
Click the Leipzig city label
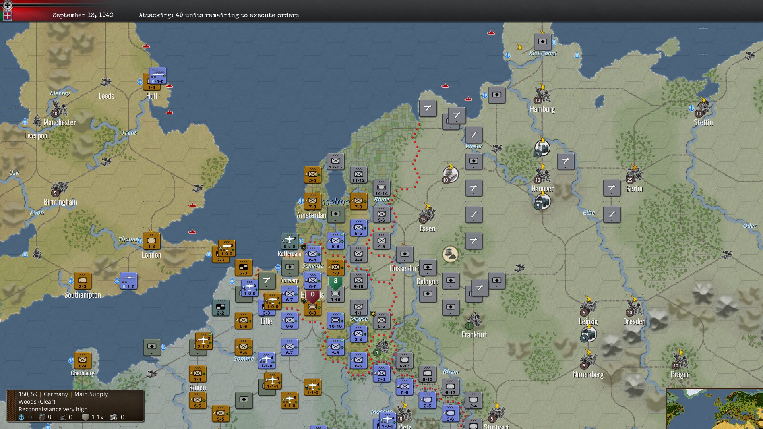(x=588, y=321)
